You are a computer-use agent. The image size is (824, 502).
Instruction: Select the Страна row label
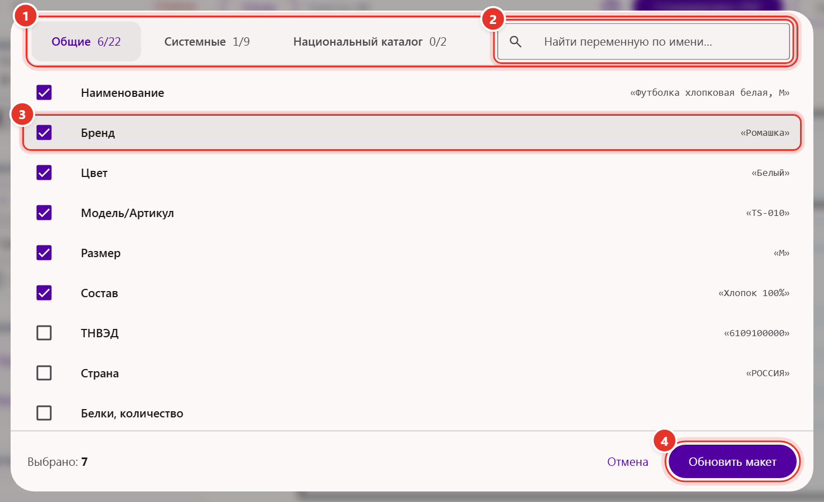100,373
